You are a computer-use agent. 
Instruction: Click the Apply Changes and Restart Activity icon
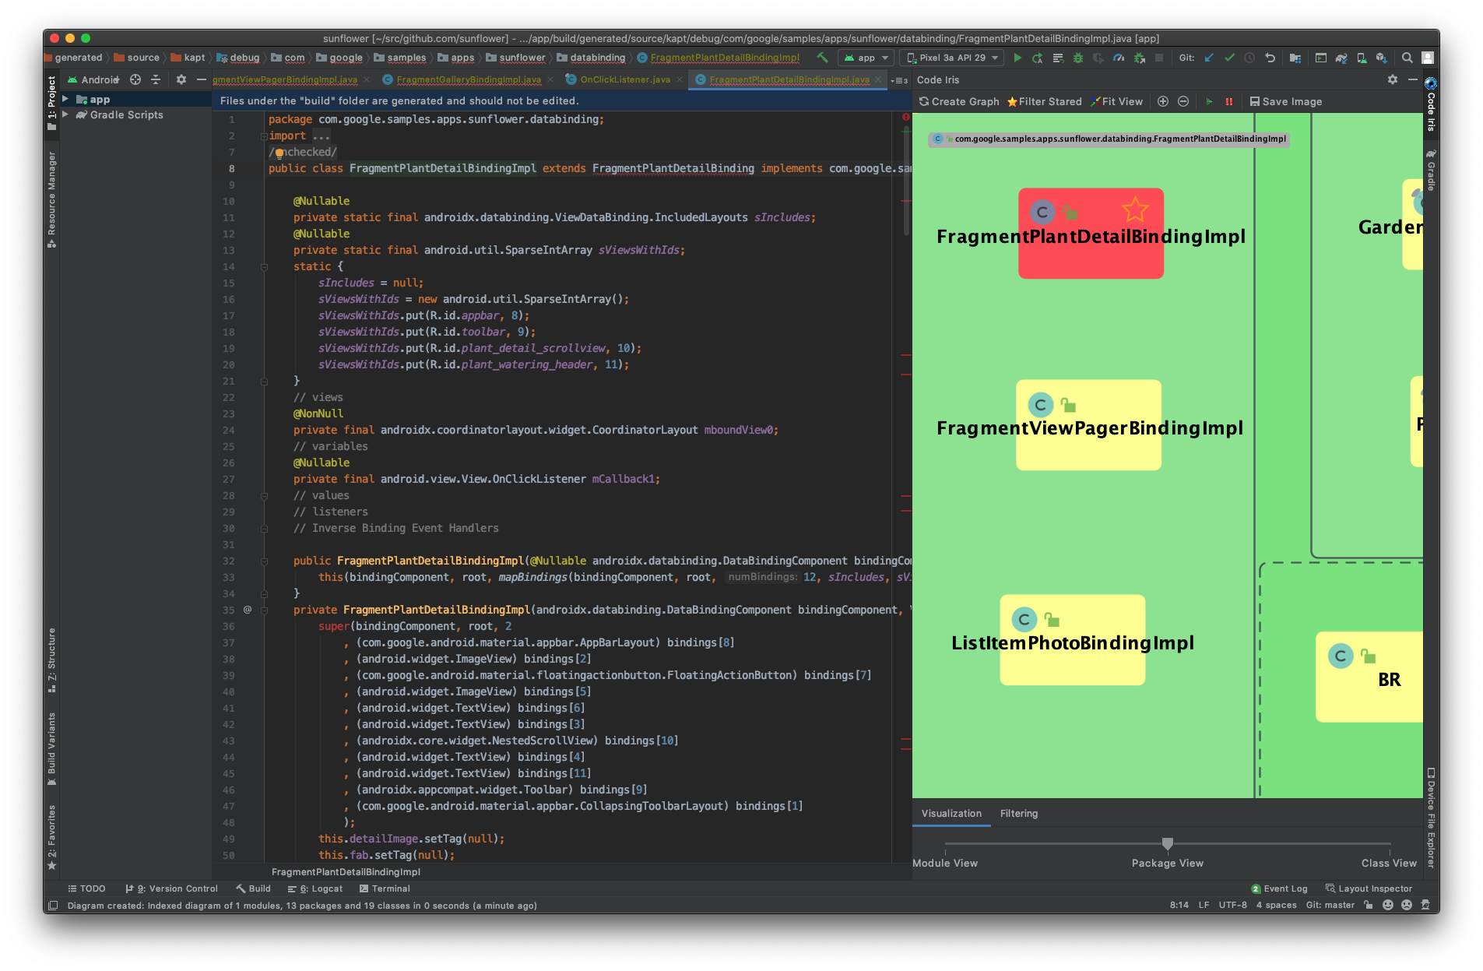pos(1038,58)
